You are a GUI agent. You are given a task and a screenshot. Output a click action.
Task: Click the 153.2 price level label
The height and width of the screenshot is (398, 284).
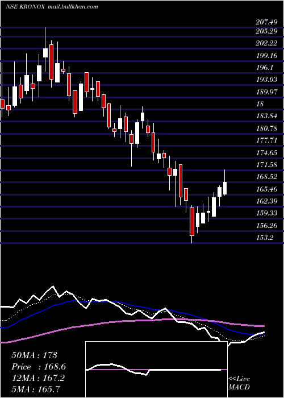265,238
